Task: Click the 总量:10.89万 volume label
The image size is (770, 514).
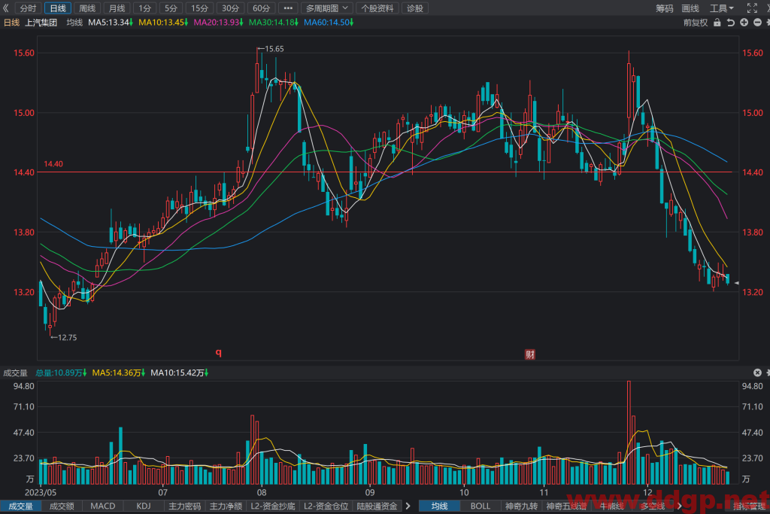Action: (61, 373)
